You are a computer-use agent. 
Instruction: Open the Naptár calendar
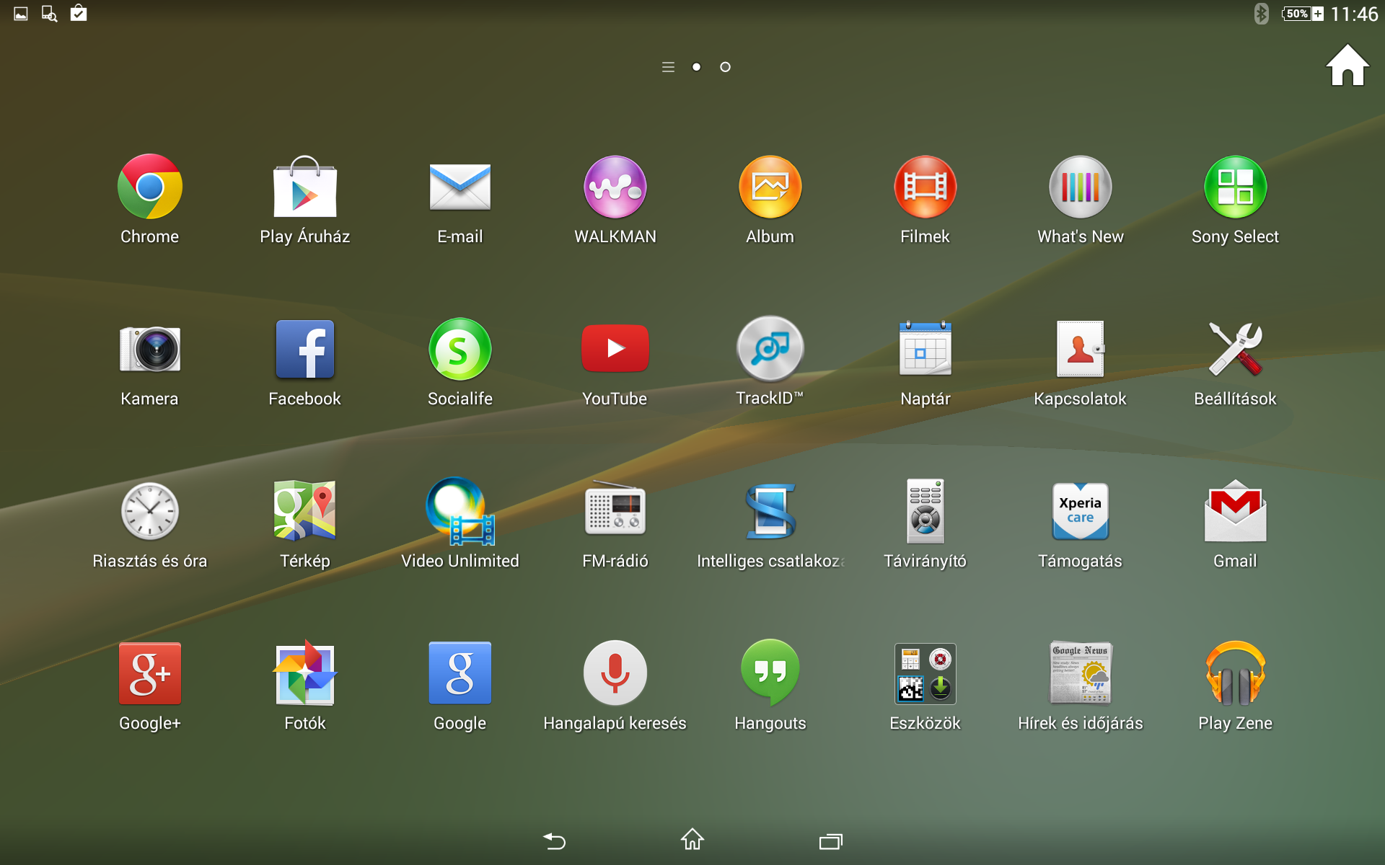(x=925, y=349)
